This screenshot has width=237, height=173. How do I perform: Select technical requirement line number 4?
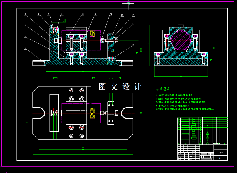tap(173, 105)
